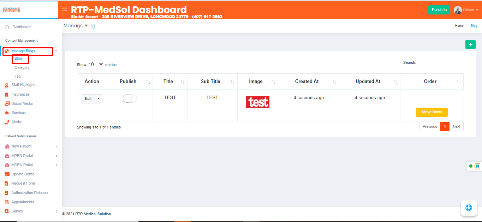Sort by the Order column header
This screenshot has width=482, height=222.
point(432,82)
